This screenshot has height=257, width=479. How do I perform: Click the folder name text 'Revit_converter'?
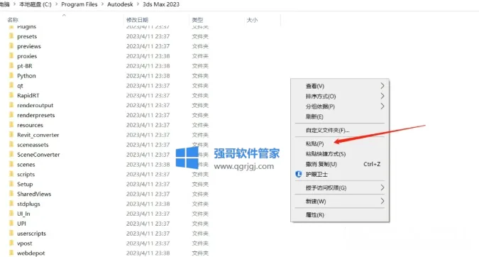click(38, 135)
